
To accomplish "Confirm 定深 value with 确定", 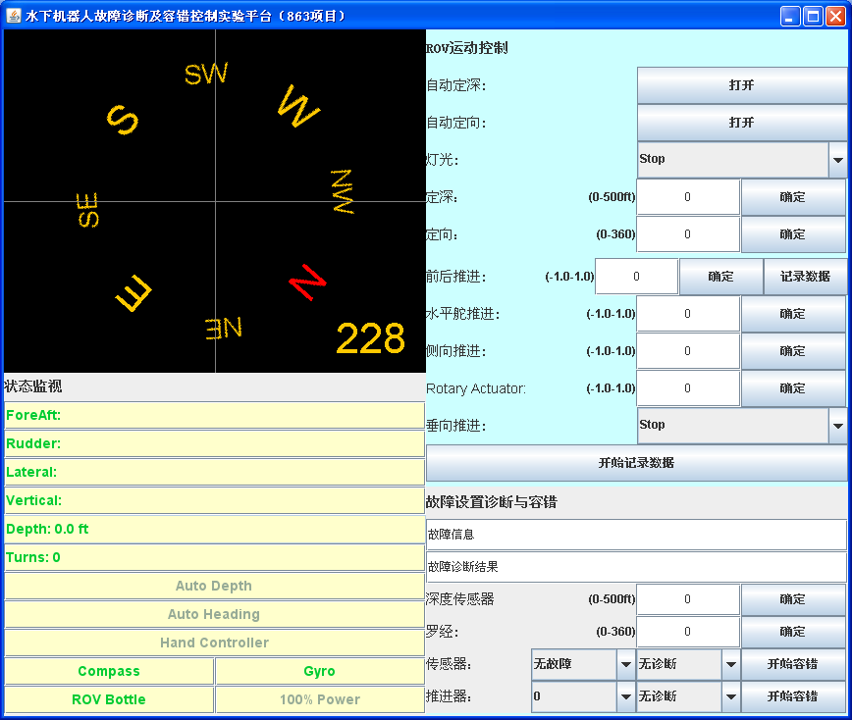I will coord(793,197).
